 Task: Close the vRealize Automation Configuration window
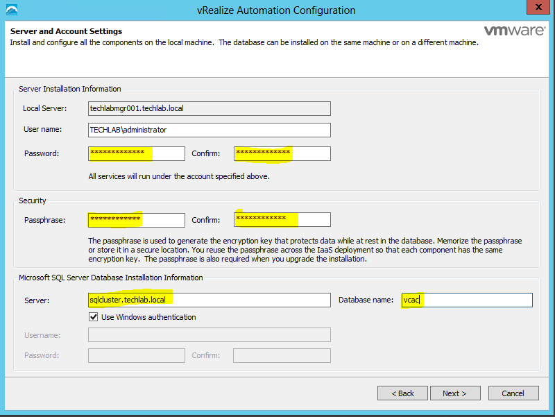tap(538, 7)
